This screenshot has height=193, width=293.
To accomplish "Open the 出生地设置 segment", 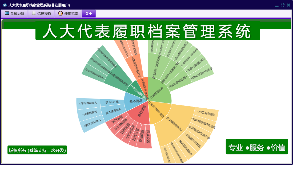I will (130, 132).
